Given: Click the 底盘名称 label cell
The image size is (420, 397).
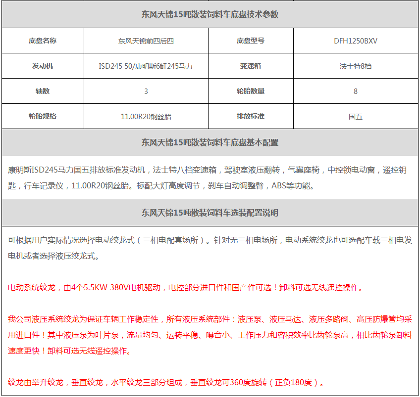Looking at the screenshot, I should coord(43,41).
